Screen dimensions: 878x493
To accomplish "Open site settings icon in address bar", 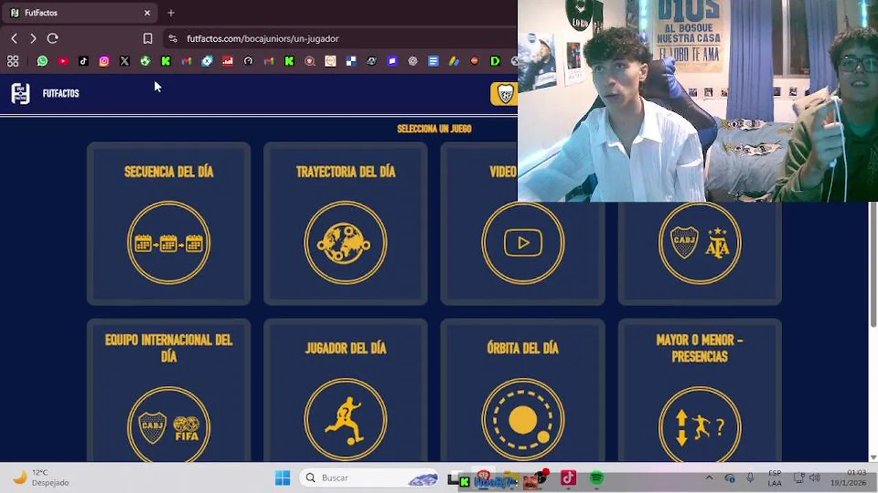I will coord(172,39).
